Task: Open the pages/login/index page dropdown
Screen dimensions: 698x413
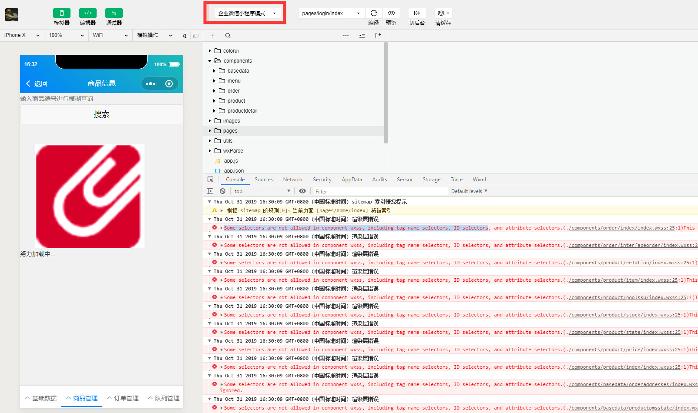Action: tap(331, 13)
